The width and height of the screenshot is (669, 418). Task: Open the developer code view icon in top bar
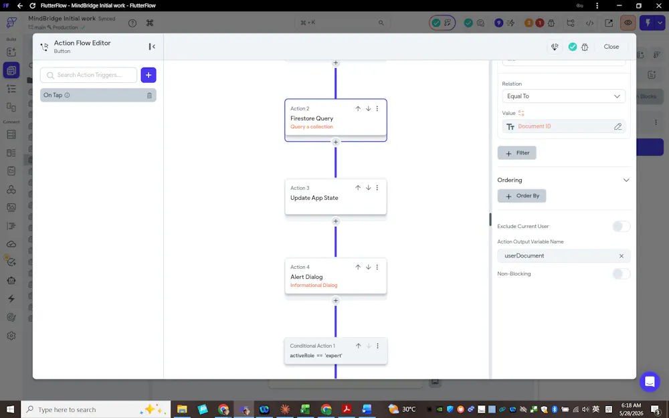589,23
